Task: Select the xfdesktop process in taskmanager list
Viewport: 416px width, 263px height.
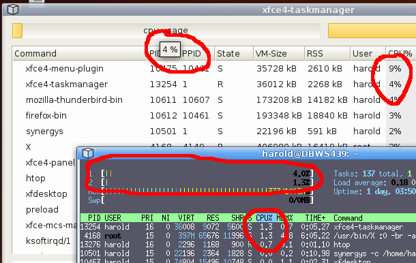Action: click(x=46, y=194)
